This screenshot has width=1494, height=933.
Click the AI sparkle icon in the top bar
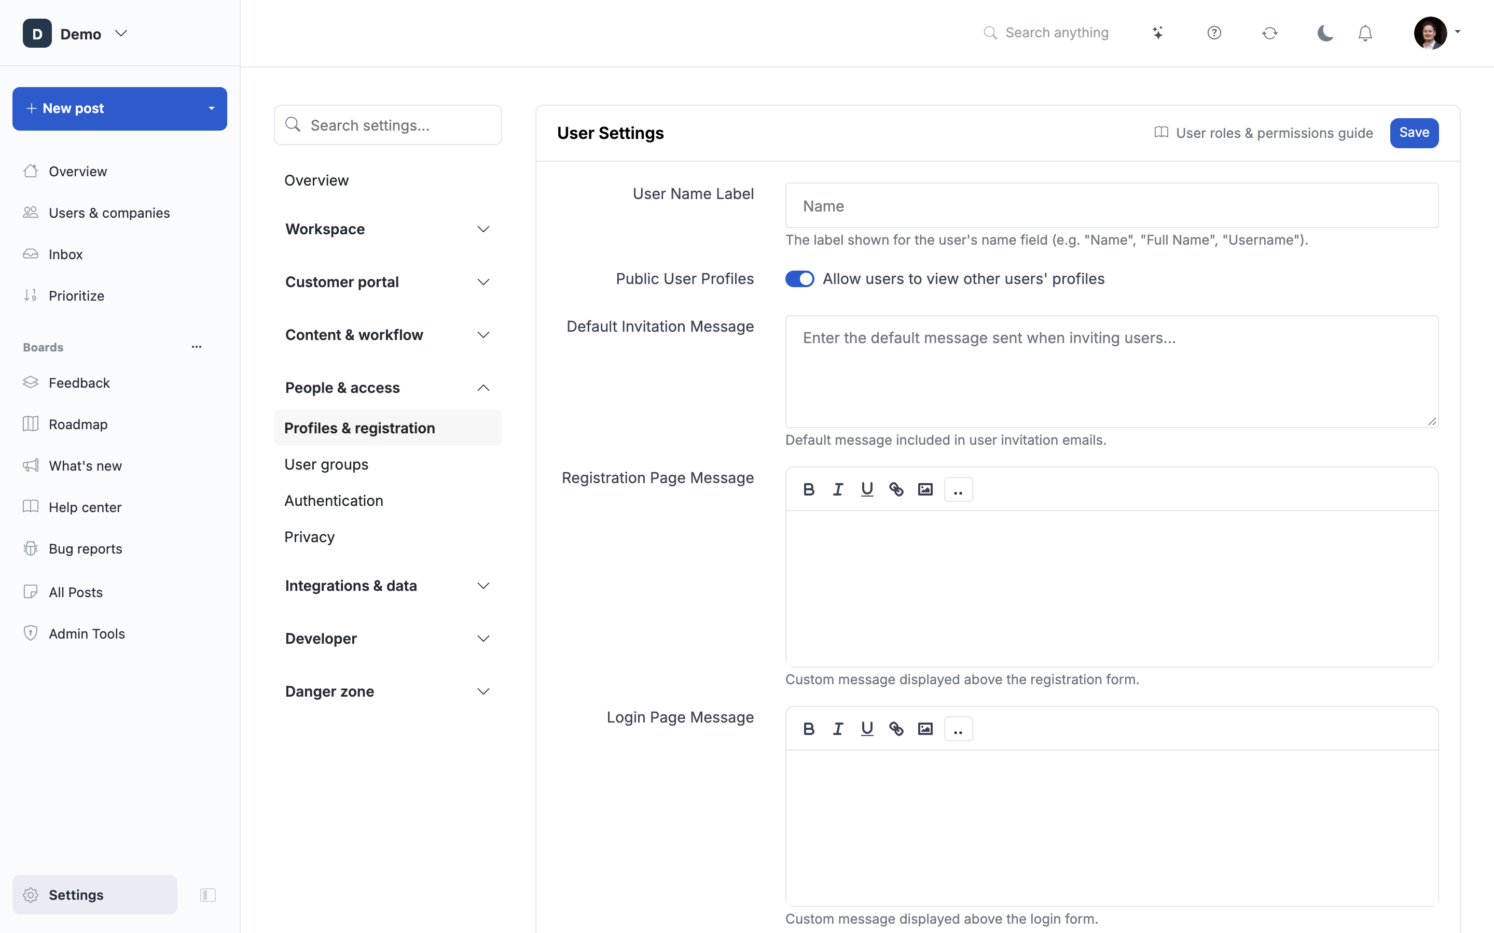[x=1158, y=33]
